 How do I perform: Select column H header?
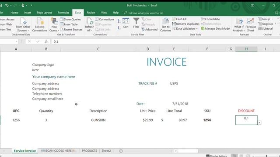tap(246, 49)
